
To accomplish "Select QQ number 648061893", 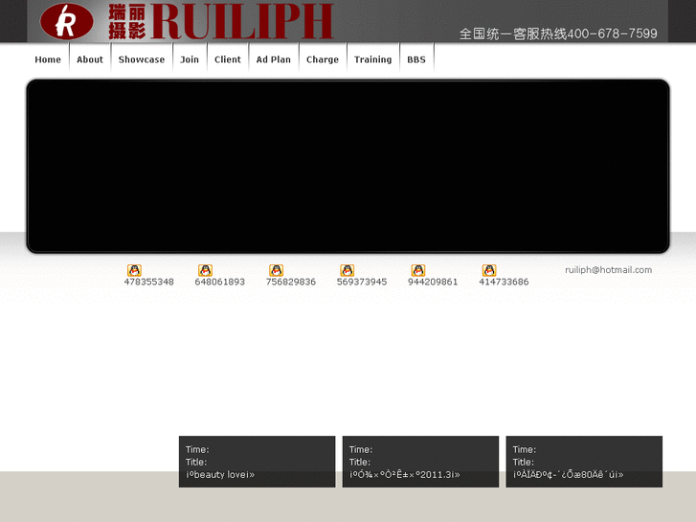I will 220,282.
